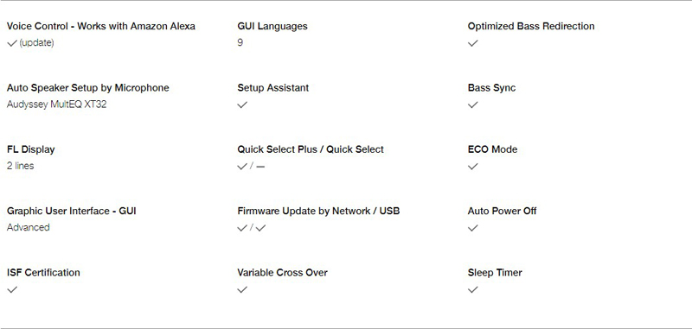Click the Firmware Update by Network / USB heading
Viewport: 692px width, 329px height.
coord(318,211)
